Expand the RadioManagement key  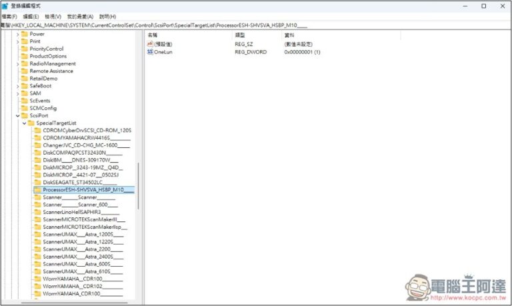point(18,64)
